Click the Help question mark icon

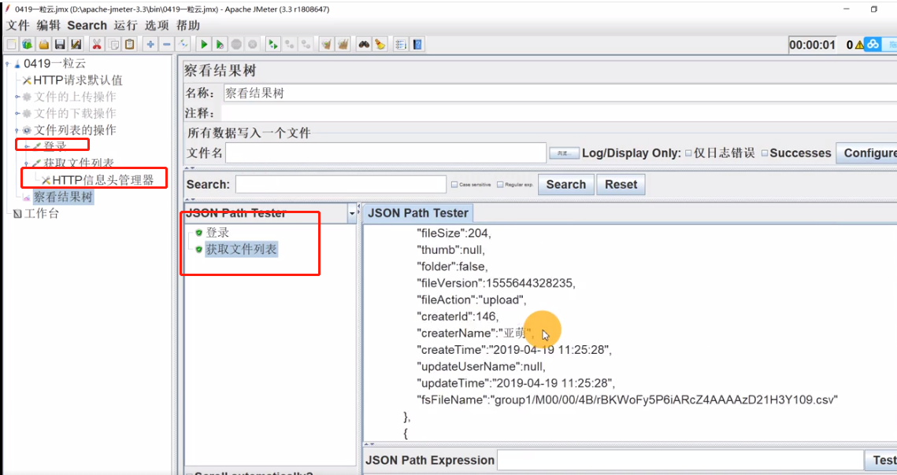tap(417, 44)
